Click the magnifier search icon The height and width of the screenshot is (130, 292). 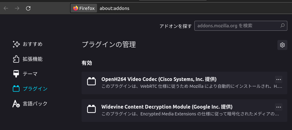pos(282,25)
